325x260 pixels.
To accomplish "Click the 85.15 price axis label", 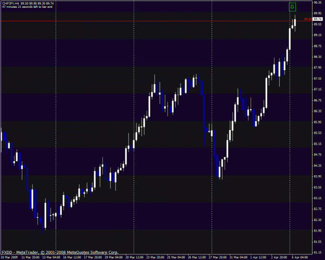I will coord(318,144).
